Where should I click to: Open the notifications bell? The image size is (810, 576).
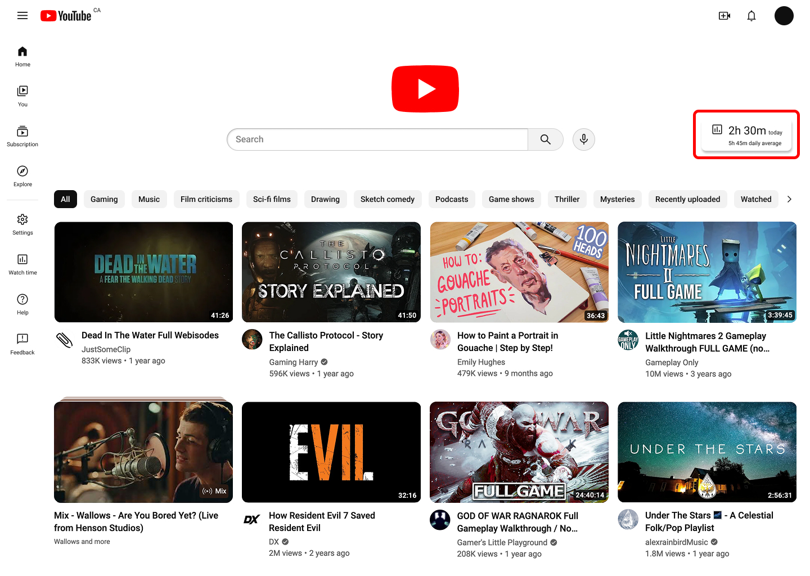(751, 16)
